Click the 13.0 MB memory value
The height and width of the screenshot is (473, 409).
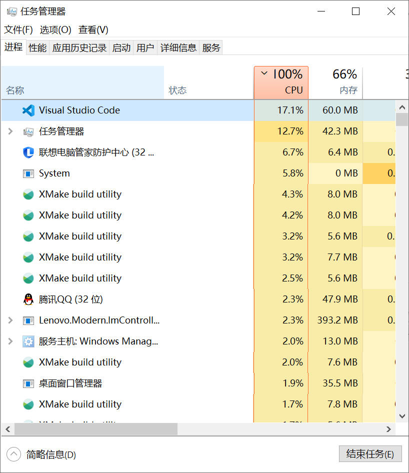[340, 341]
